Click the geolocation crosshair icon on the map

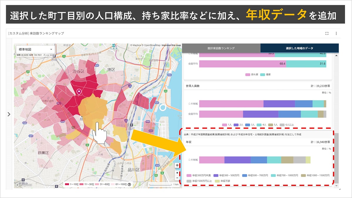pos(177,165)
